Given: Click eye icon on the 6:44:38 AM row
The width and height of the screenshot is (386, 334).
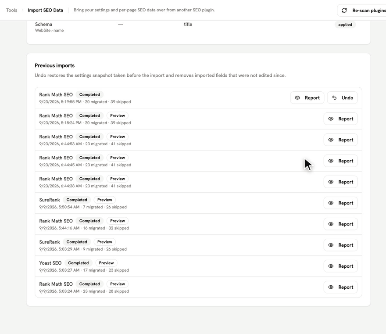Looking at the screenshot, I should tap(331, 182).
